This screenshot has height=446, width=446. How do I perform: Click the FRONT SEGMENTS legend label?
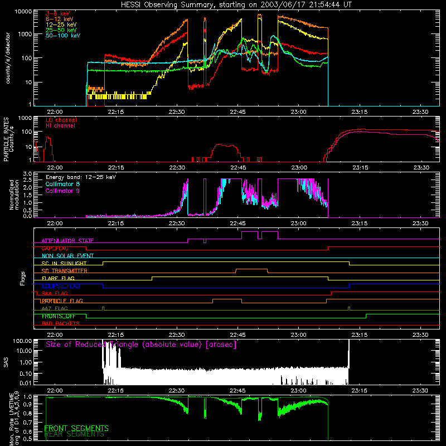[x=76, y=428]
